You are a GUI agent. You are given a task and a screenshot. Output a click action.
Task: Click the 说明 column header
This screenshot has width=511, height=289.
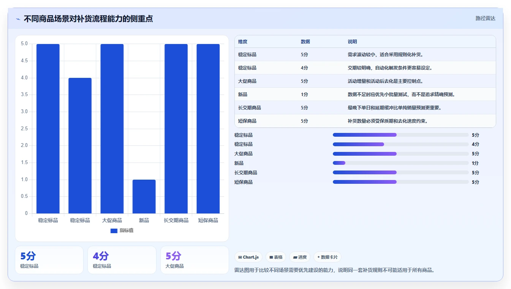[352, 42]
